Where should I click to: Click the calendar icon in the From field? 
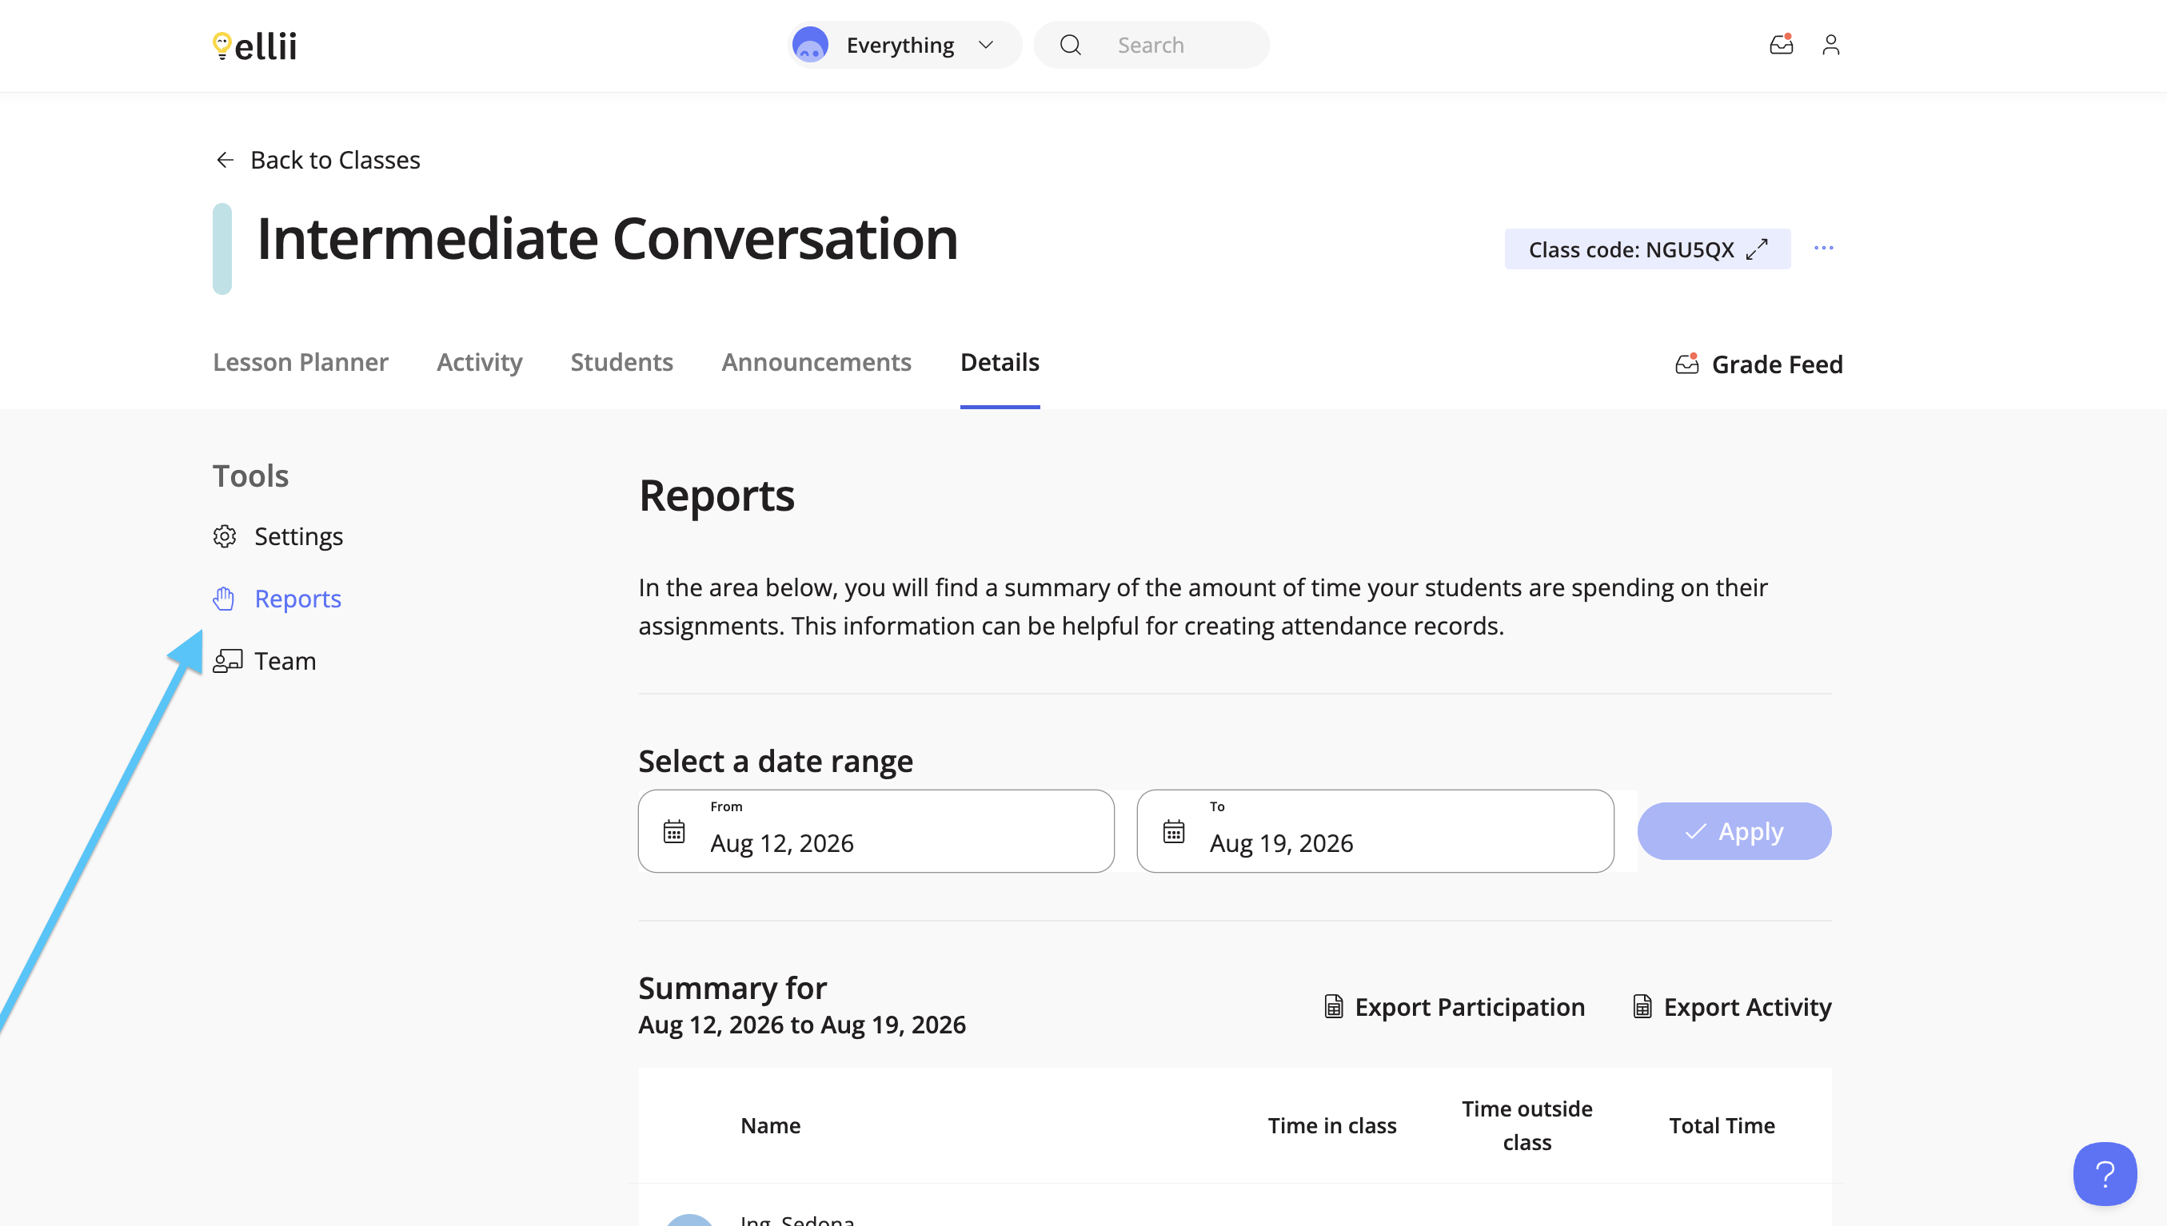[x=674, y=832]
